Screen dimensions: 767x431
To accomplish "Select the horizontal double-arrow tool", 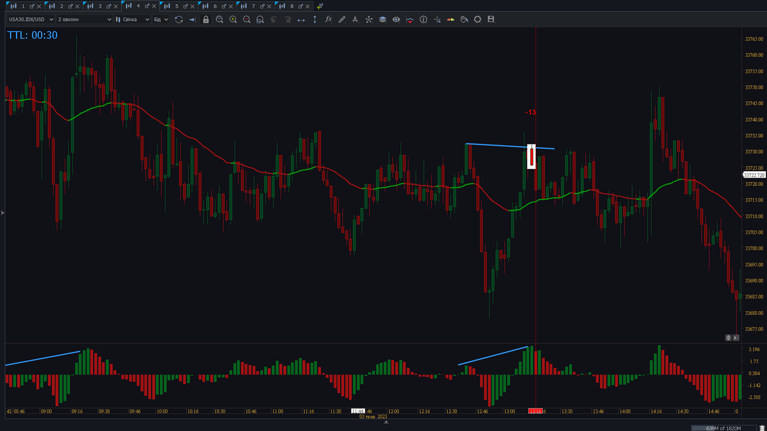I will [301, 20].
